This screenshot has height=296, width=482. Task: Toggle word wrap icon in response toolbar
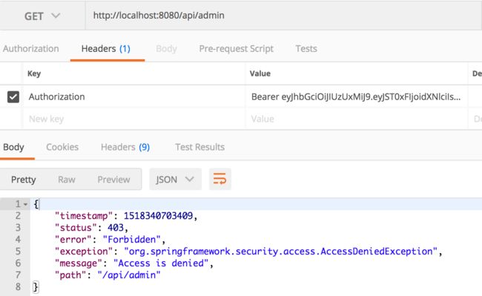219,179
